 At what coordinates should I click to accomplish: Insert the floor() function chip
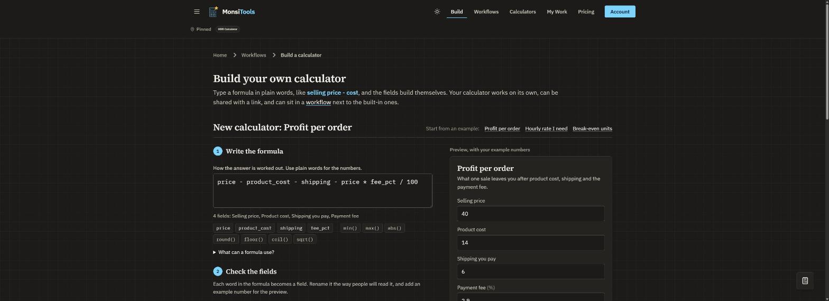point(254,239)
